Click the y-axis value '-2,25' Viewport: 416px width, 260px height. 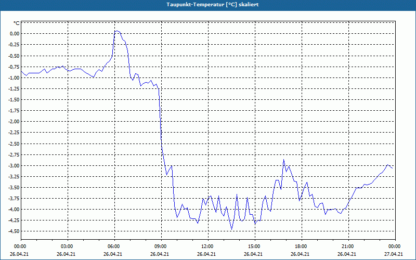(14, 133)
